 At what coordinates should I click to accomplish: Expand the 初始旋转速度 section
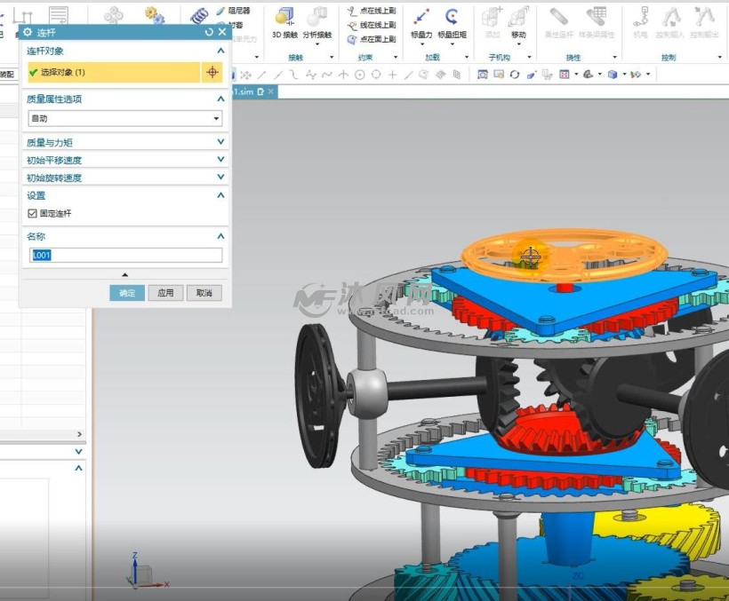point(125,178)
